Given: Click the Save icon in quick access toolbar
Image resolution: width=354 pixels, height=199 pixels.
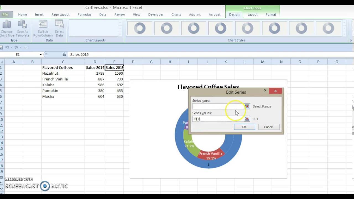Looking at the screenshot, I should 1,47.
